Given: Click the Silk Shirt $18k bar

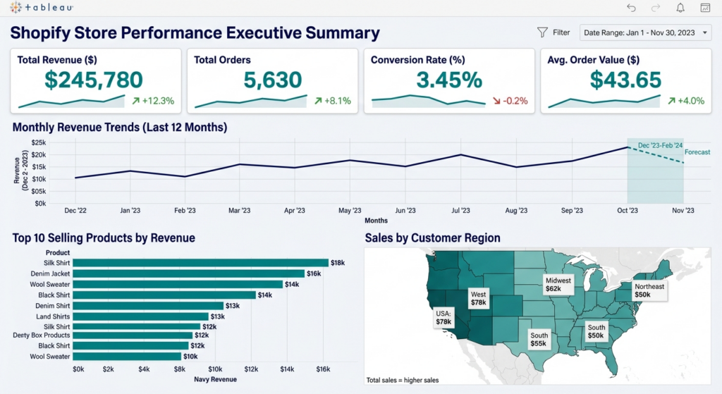Looking at the screenshot, I should pyautogui.click(x=201, y=263).
